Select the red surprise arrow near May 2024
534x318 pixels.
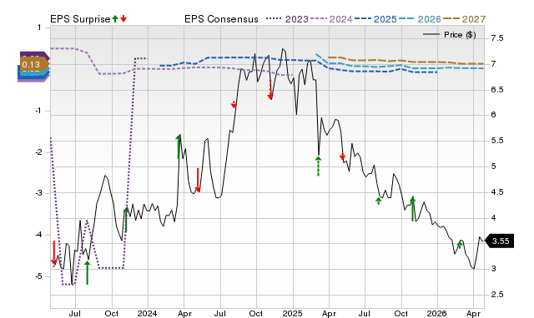tap(198, 180)
